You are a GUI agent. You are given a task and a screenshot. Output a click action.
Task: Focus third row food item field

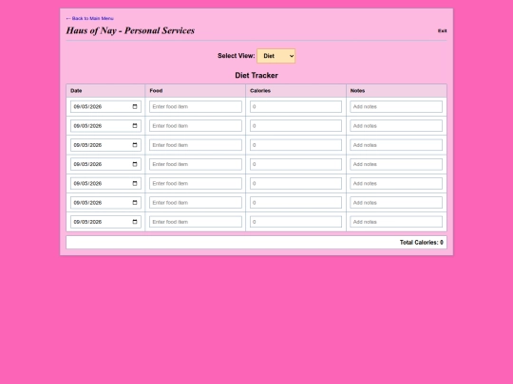coord(196,145)
